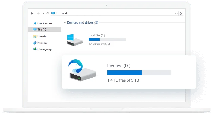
Task: Collapse Devices and drives section
Action: tap(65, 22)
